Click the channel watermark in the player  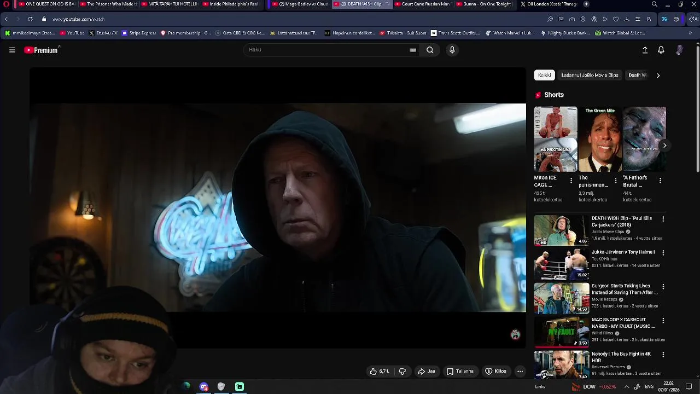point(515,334)
